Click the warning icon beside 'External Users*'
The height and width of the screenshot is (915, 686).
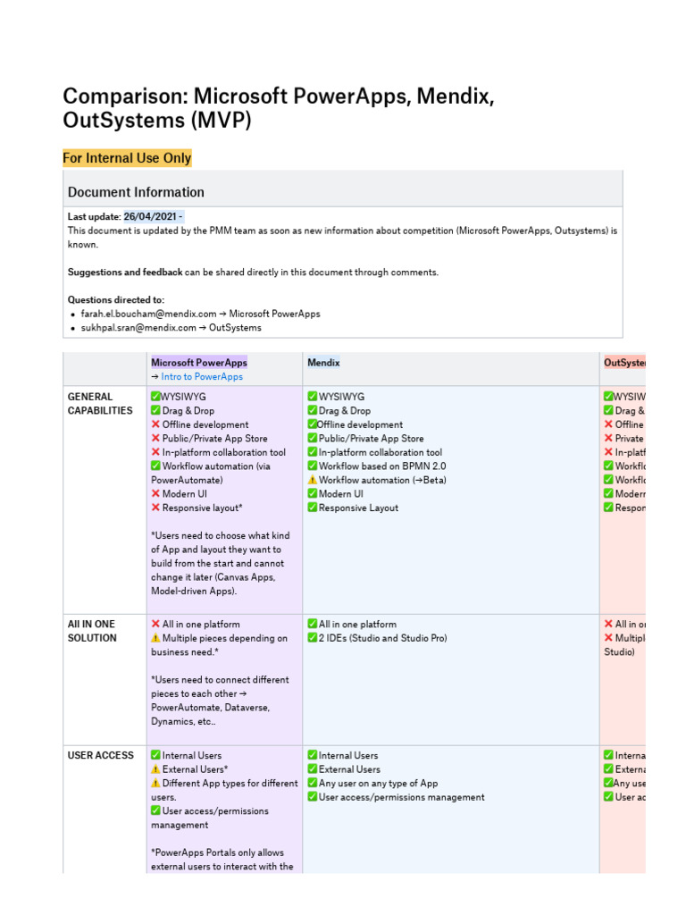(155, 769)
